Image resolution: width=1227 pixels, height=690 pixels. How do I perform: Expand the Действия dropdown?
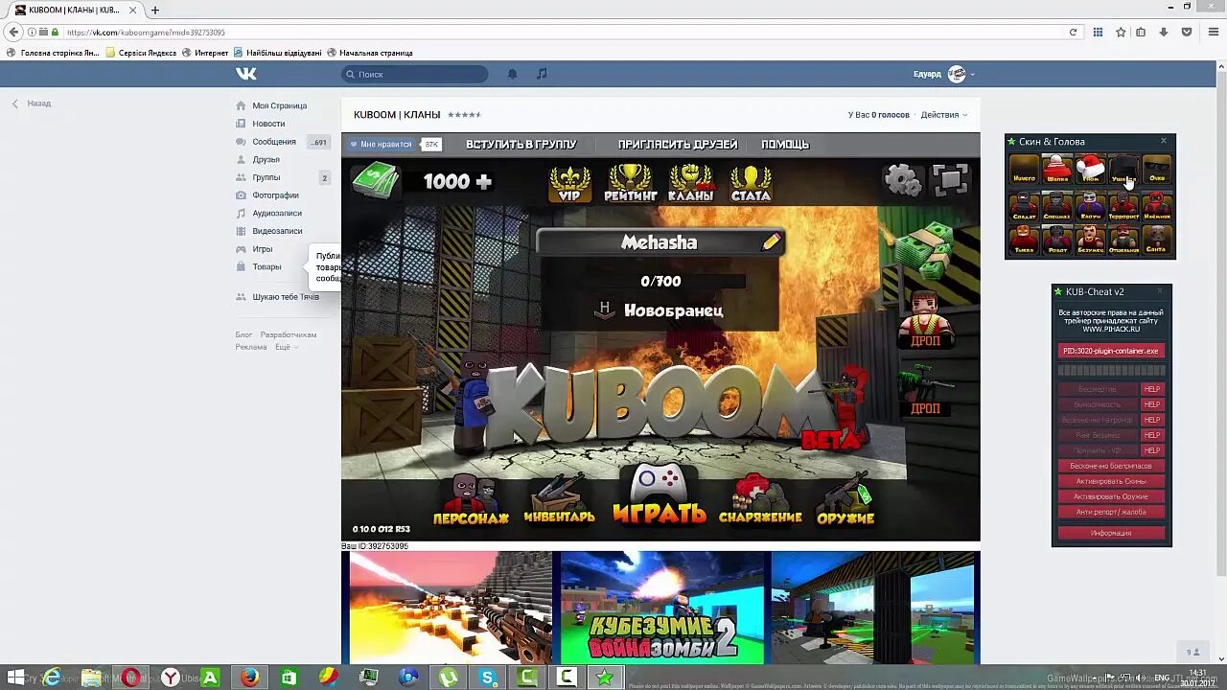pos(944,115)
